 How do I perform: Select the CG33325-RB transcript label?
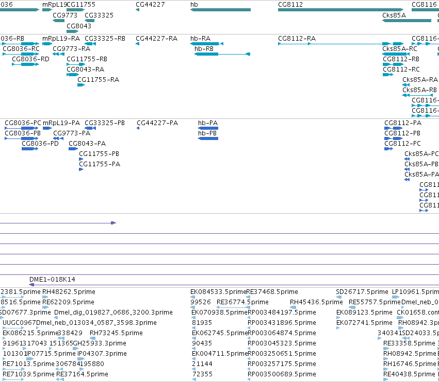(105, 39)
